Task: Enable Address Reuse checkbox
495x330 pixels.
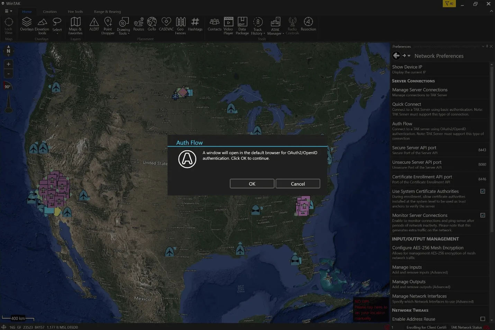Action: [x=483, y=319]
